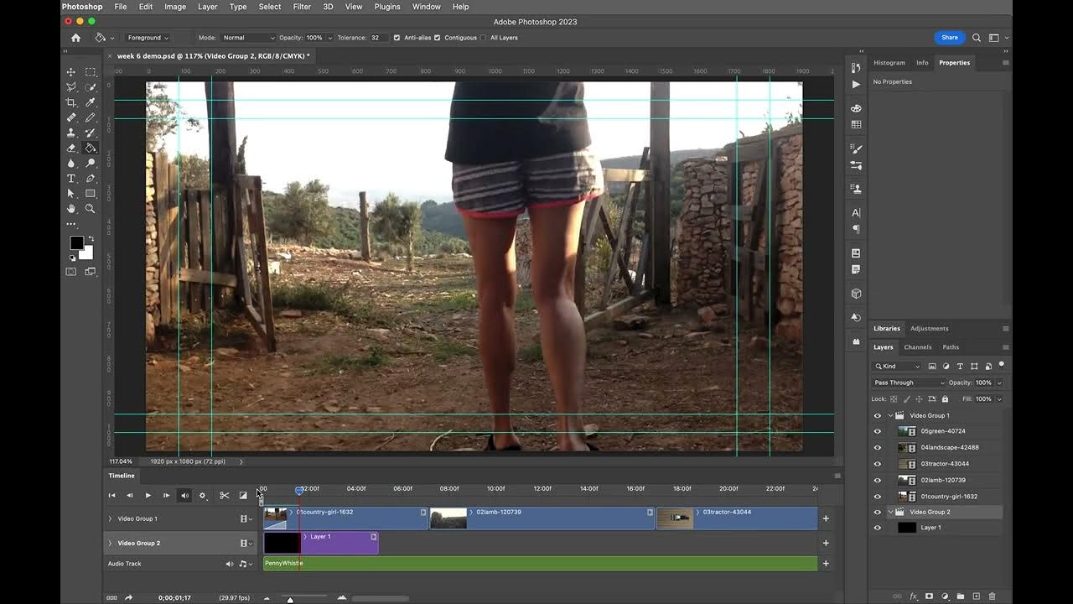Click the timeline zoom slider handle
This screenshot has height=604, width=1073.
coord(290,599)
